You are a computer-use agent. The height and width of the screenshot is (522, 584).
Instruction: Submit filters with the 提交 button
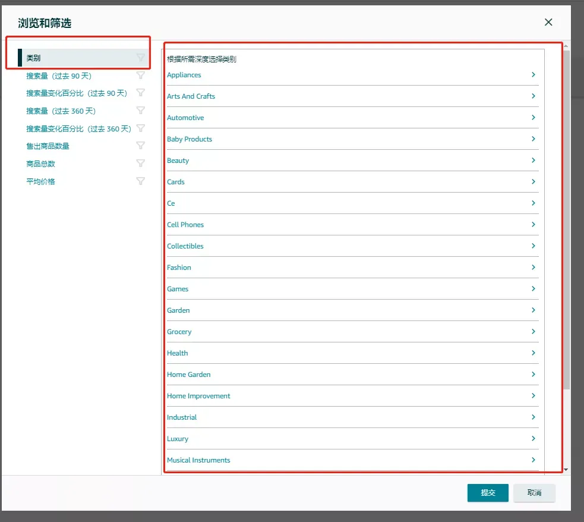point(488,492)
